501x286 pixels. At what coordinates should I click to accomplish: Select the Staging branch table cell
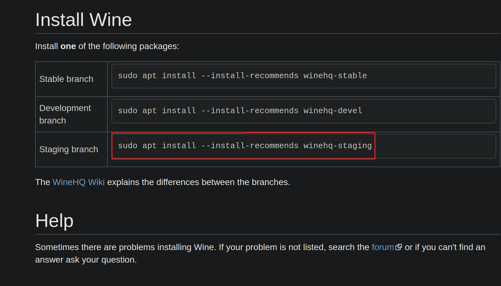pyautogui.click(x=71, y=149)
